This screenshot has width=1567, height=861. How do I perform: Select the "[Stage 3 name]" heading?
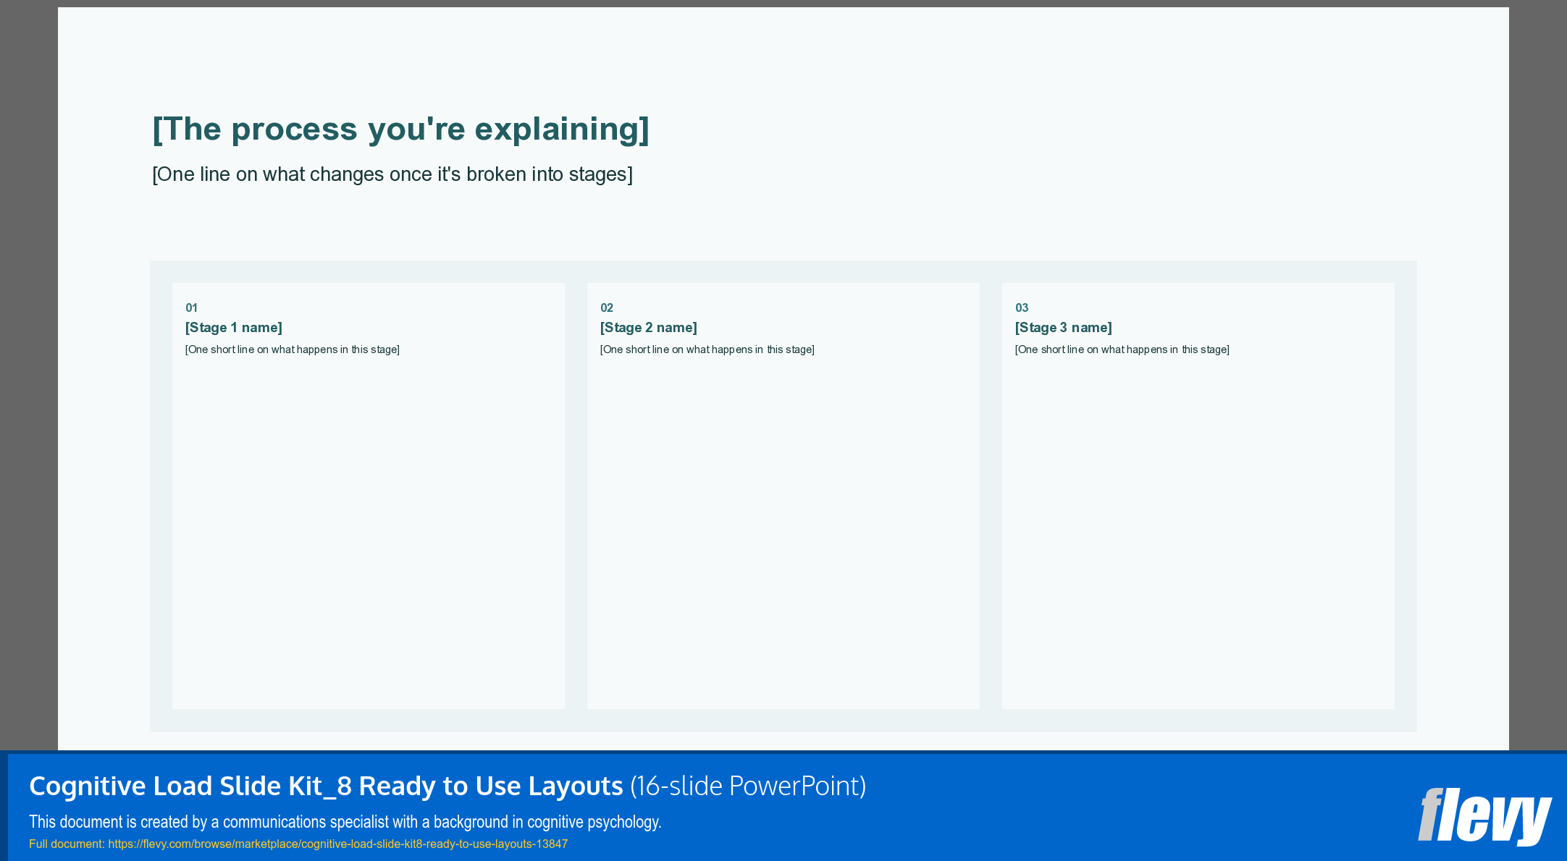[x=1064, y=328]
